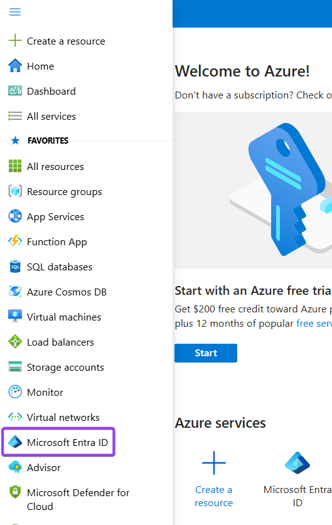Open All resources grid icon
The height and width of the screenshot is (525, 332).
point(15,166)
